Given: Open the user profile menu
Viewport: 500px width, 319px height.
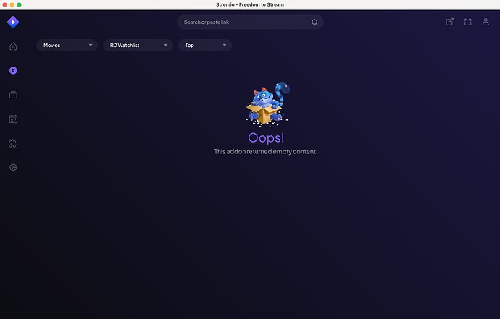Looking at the screenshot, I should click(486, 22).
